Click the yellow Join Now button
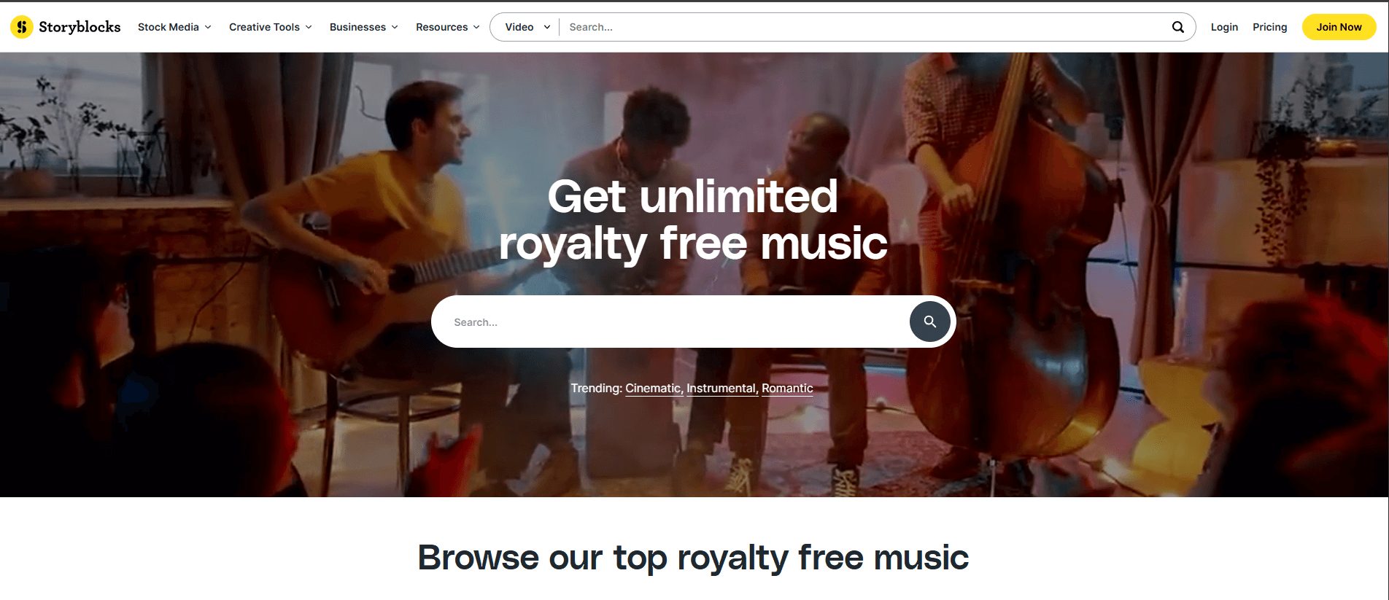Image resolution: width=1389 pixels, height=600 pixels. [x=1339, y=27]
